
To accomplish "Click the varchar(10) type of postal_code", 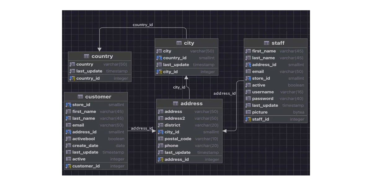I will [207, 139].
